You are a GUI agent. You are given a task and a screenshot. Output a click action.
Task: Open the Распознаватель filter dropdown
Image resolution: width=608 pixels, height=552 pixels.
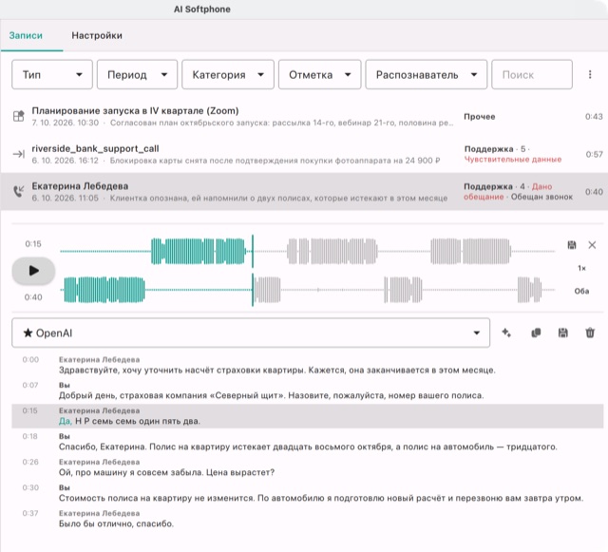point(427,74)
